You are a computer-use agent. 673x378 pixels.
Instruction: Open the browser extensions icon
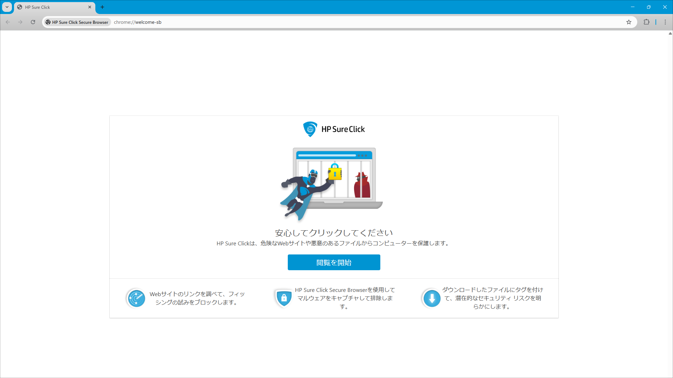coord(647,22)
